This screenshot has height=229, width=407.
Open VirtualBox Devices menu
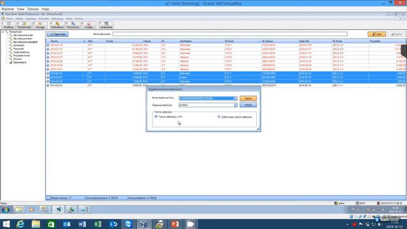33,9
